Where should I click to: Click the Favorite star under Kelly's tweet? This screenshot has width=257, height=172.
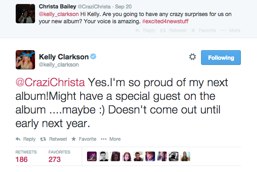(74, 139)
